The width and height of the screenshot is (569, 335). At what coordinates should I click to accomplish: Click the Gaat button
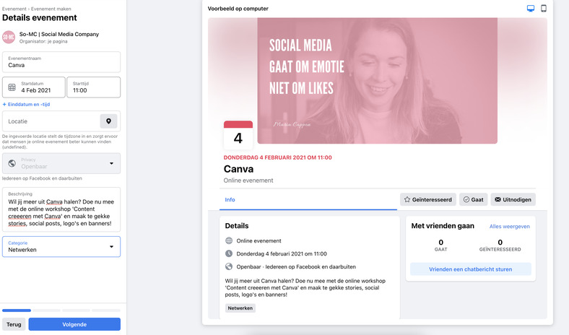pyautogui.click(x=473, y=199)
